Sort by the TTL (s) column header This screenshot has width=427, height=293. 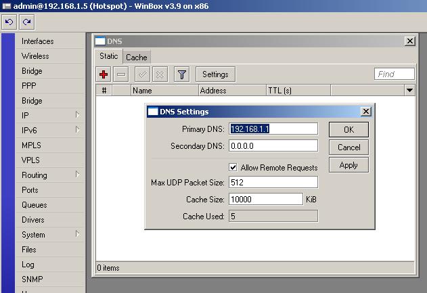click(298, 90)
